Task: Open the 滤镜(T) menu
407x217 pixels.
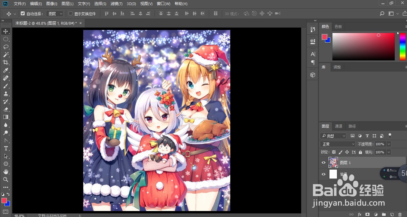Action: (116, 4)
